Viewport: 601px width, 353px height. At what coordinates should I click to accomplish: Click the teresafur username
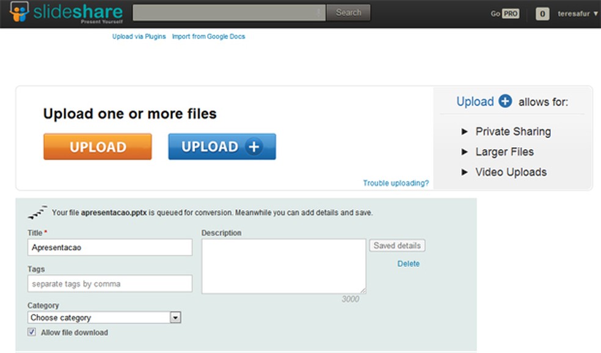pos(574,14)
